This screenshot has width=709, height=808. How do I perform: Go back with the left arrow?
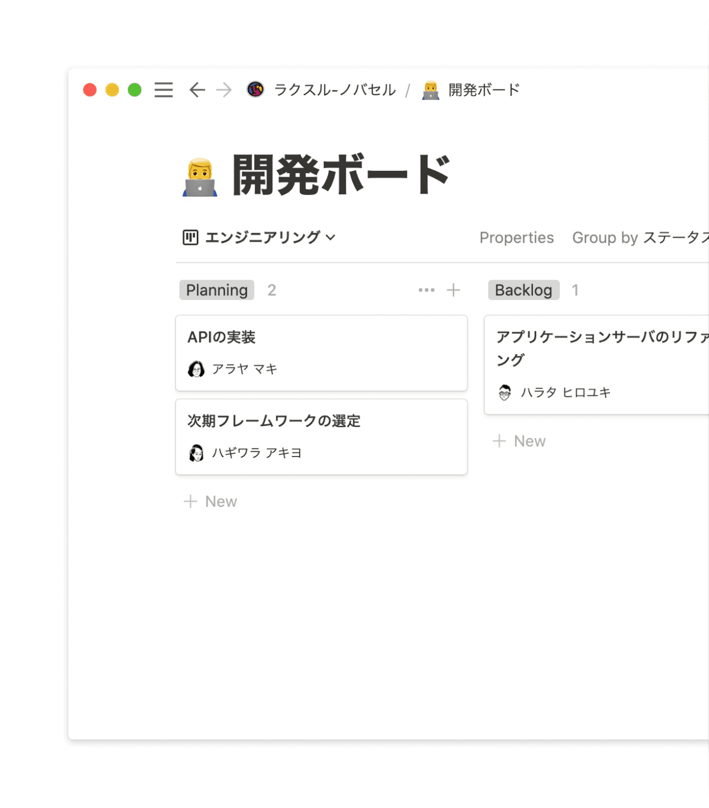[x=197, y=90]
